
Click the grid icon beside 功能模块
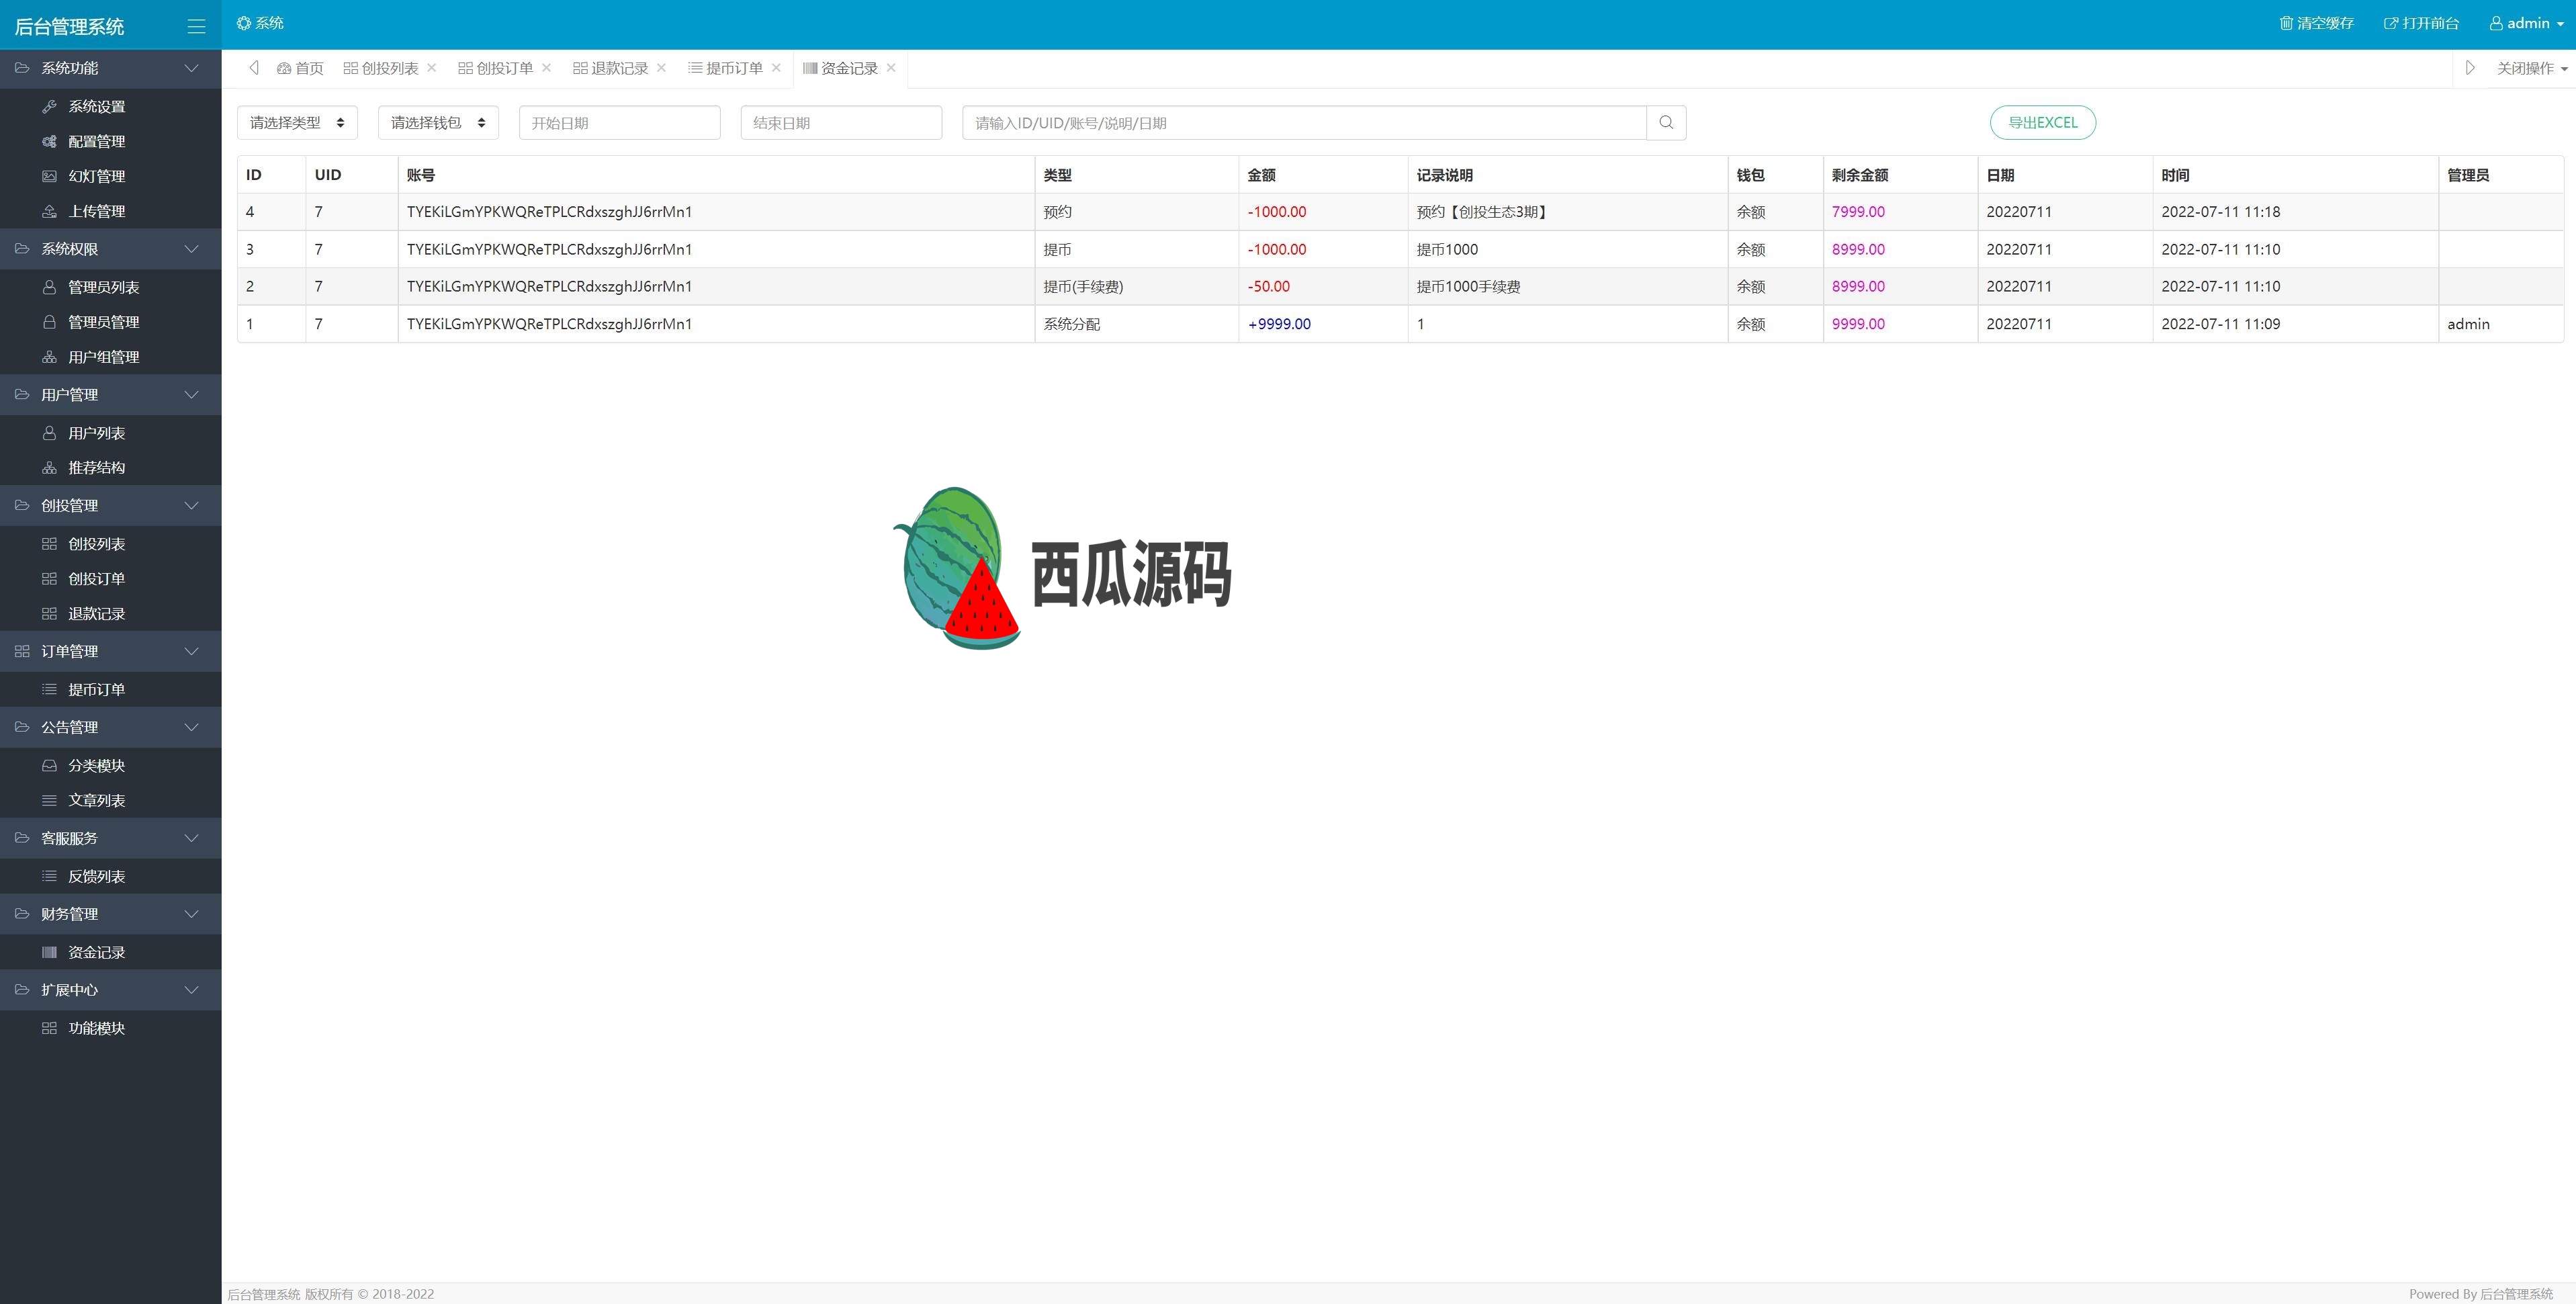tap(49, 1028)
